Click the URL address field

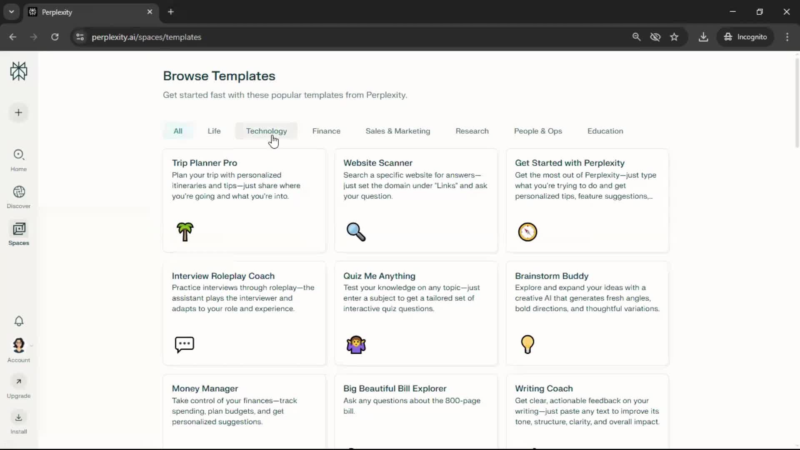coord(292,37)
